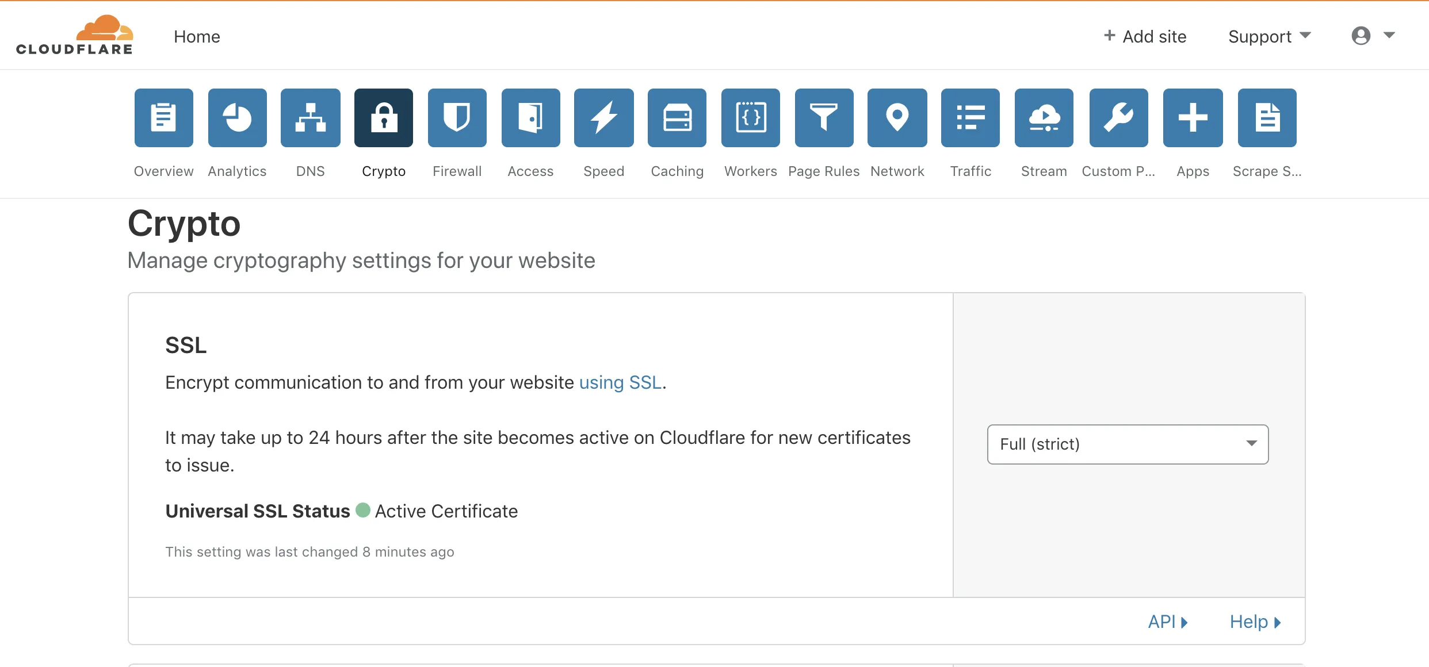Select the Crypto tab
This screenshot has width=1429, height=667.
[x=384, y=118]
